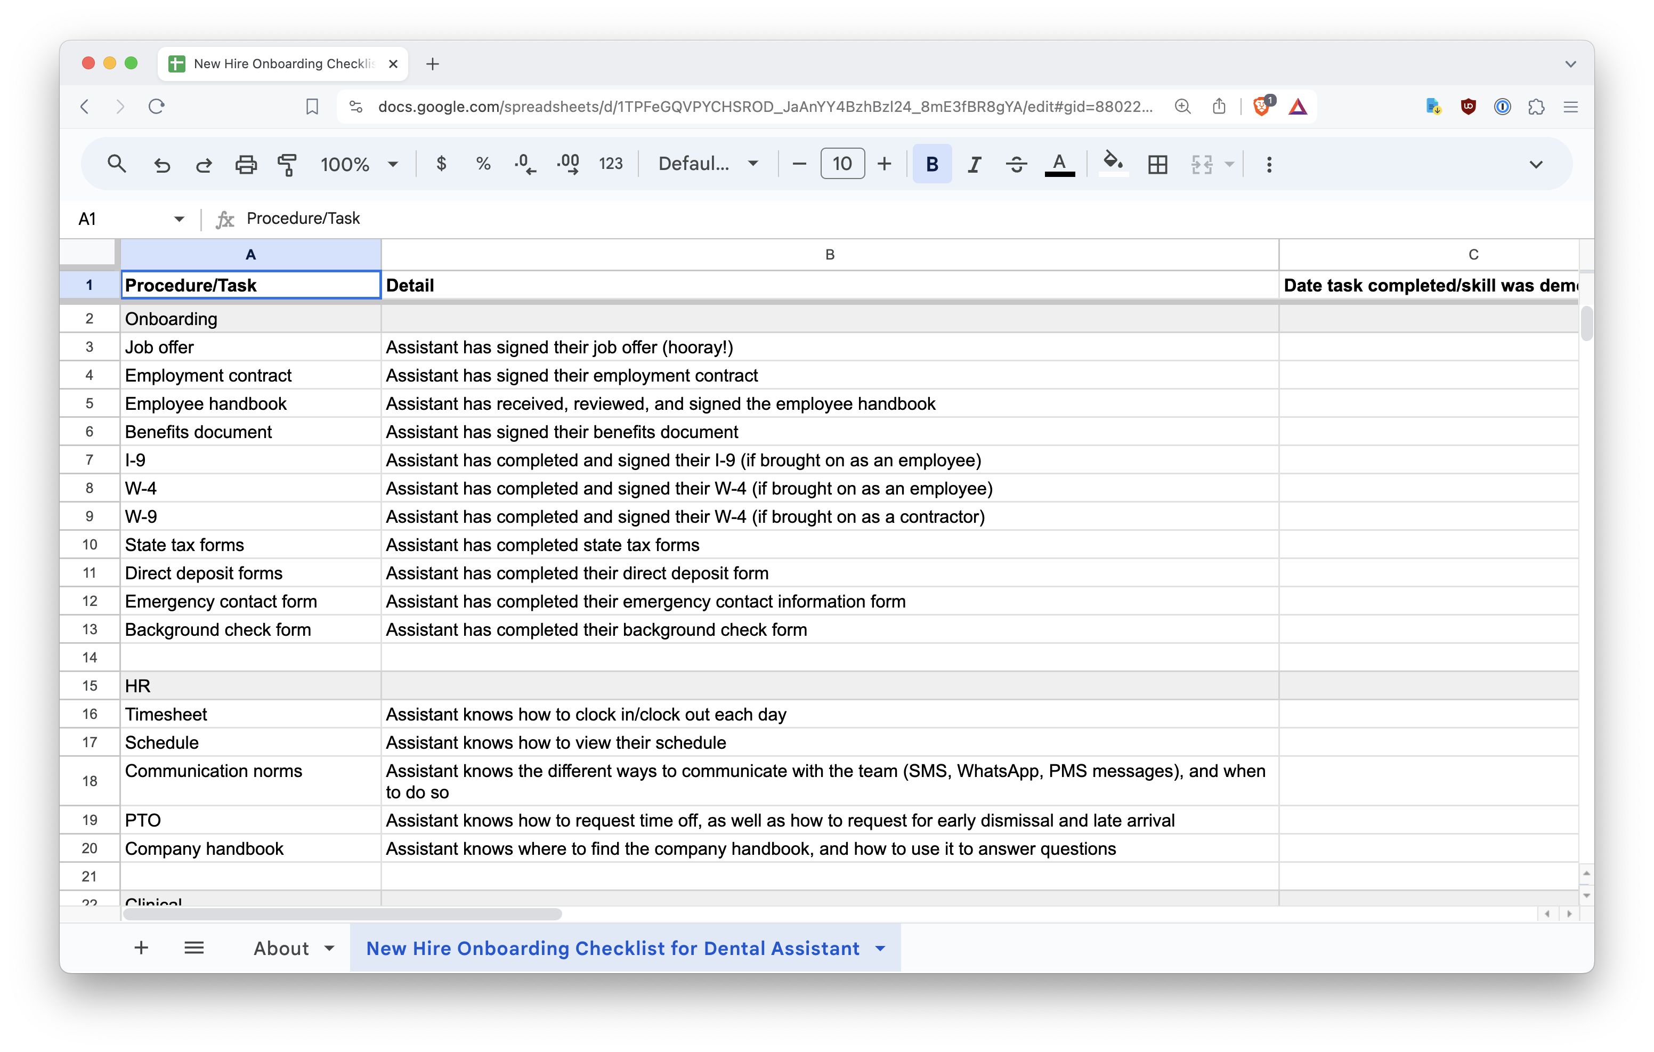
Task: Format as currency with dollar icon
Action: pos(442,164)
